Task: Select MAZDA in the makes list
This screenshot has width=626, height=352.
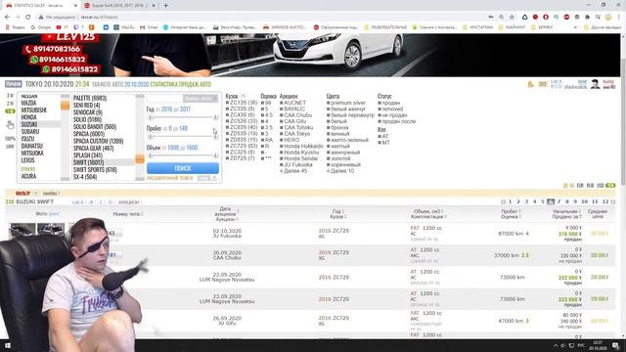Action: click(28, 103)
